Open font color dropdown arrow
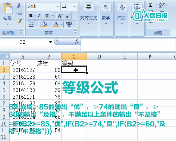This screenshot has width=176, height=141. tap(62, 24)
